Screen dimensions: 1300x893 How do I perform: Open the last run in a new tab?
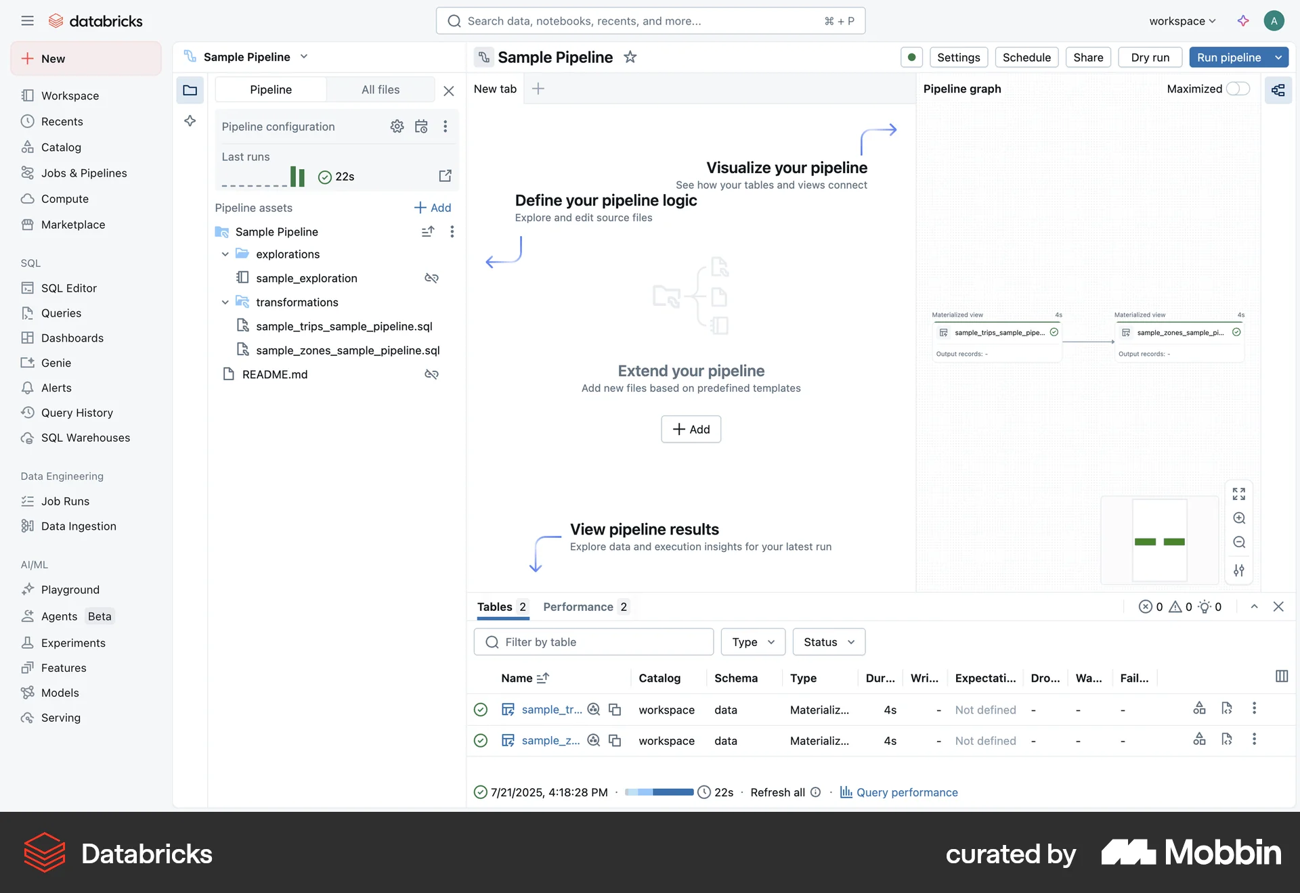(x=446, y=176)
